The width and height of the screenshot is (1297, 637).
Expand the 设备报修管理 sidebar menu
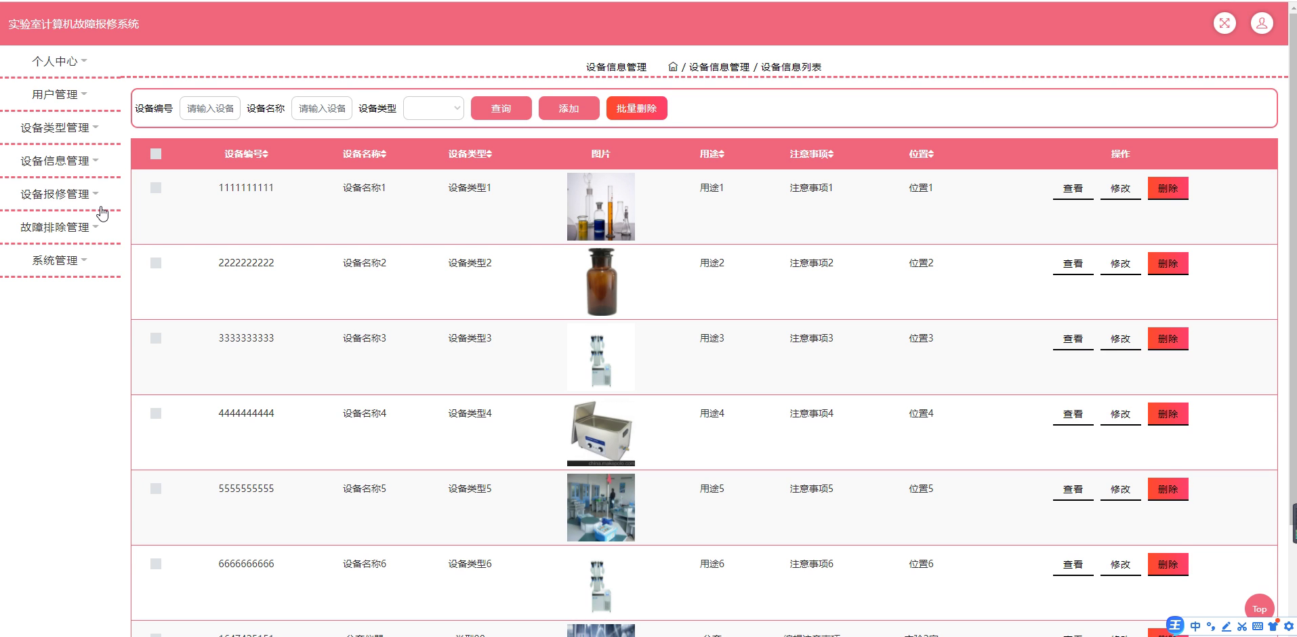pyautogui.click(x=60, y=194)
